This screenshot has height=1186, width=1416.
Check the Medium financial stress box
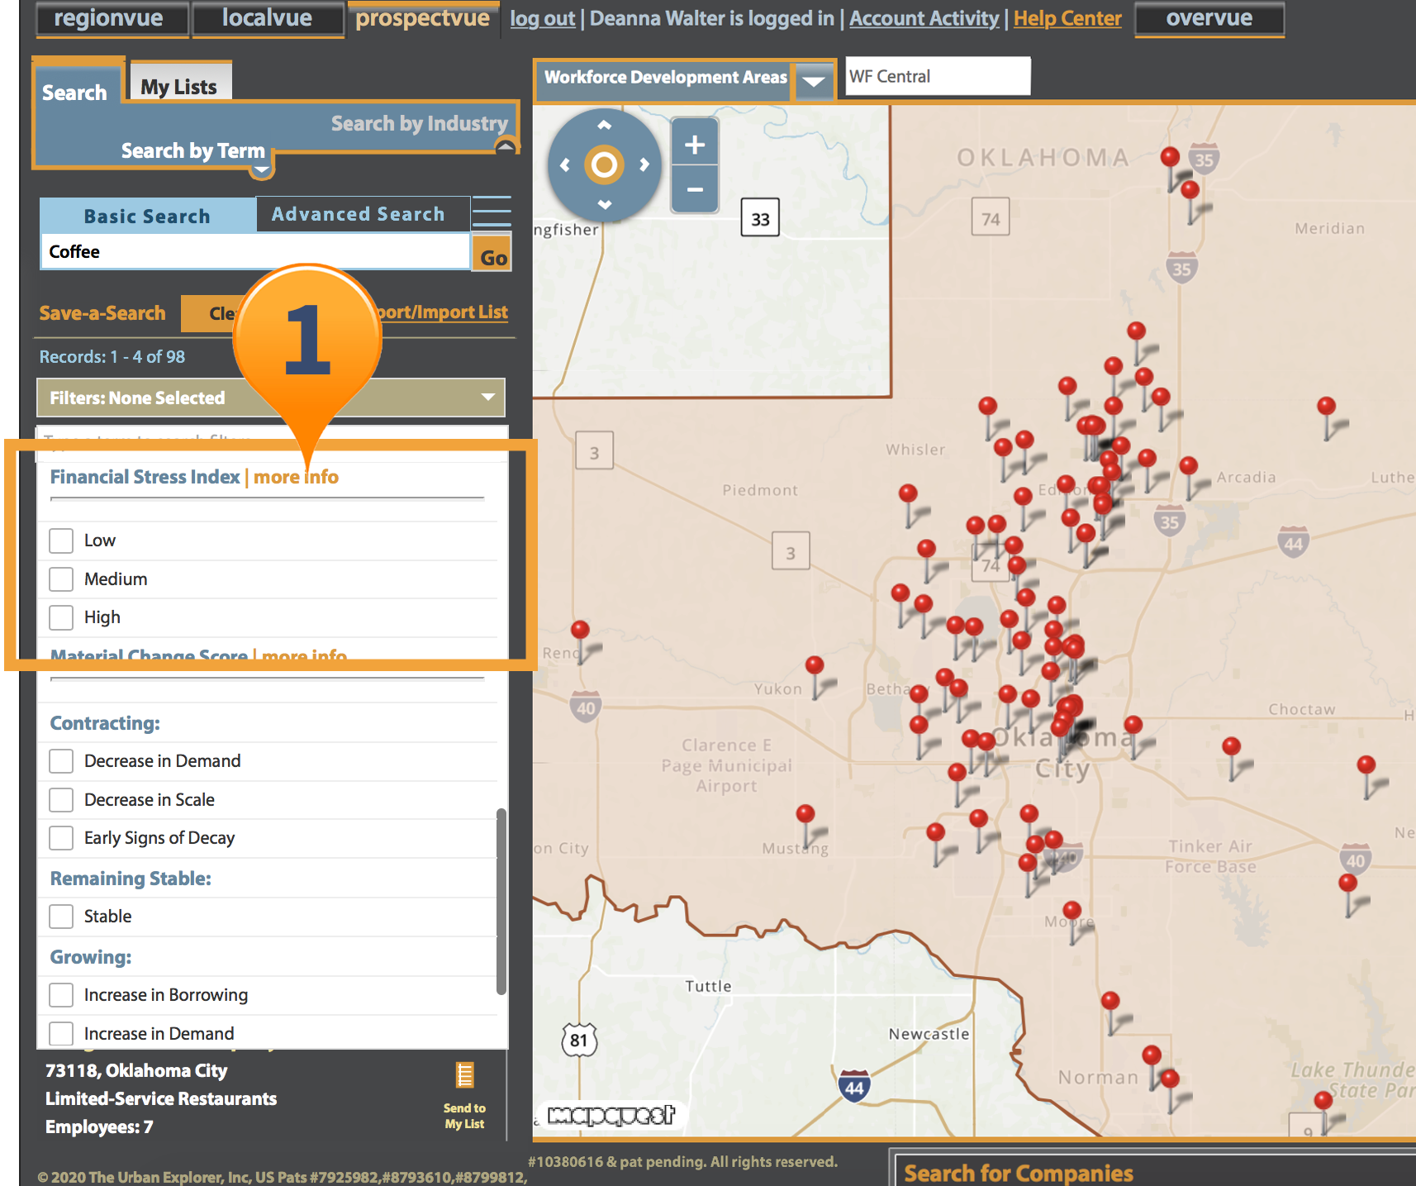pos(61,579)
